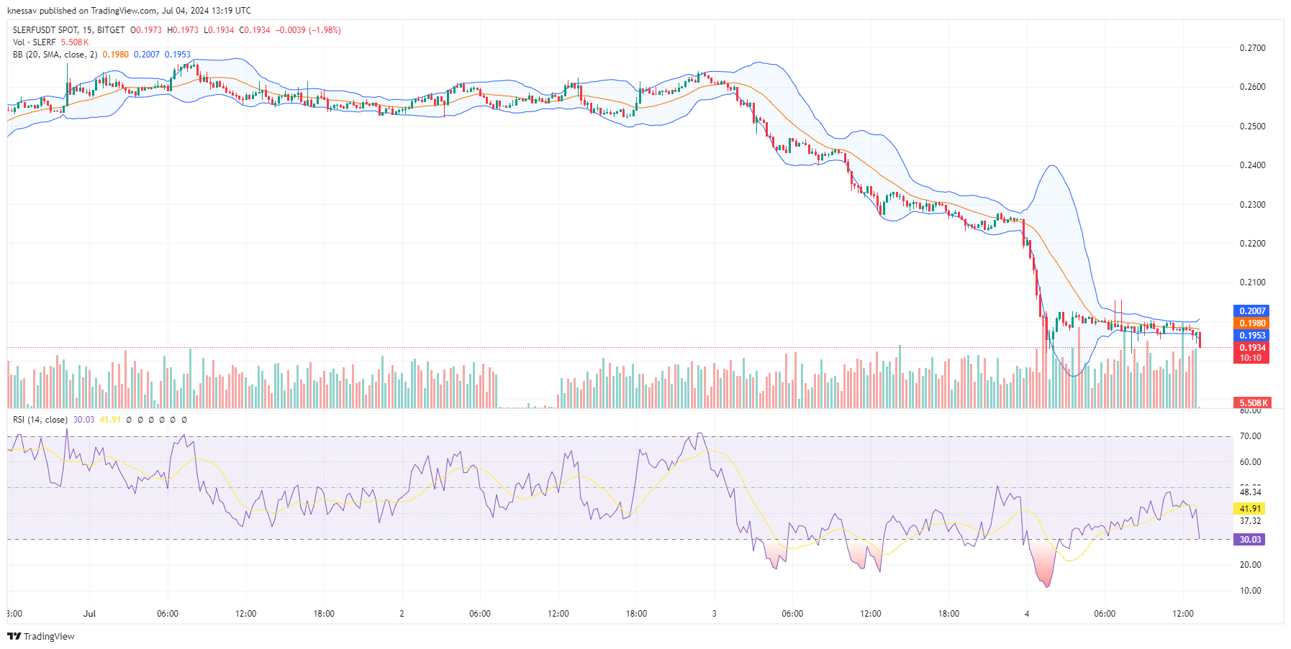Image resolution: width=1291 pixels, height=649 pixels.
Task: Click the volume value 5.508K in legend
Action: pyautogui.click(x=75, y=42)
